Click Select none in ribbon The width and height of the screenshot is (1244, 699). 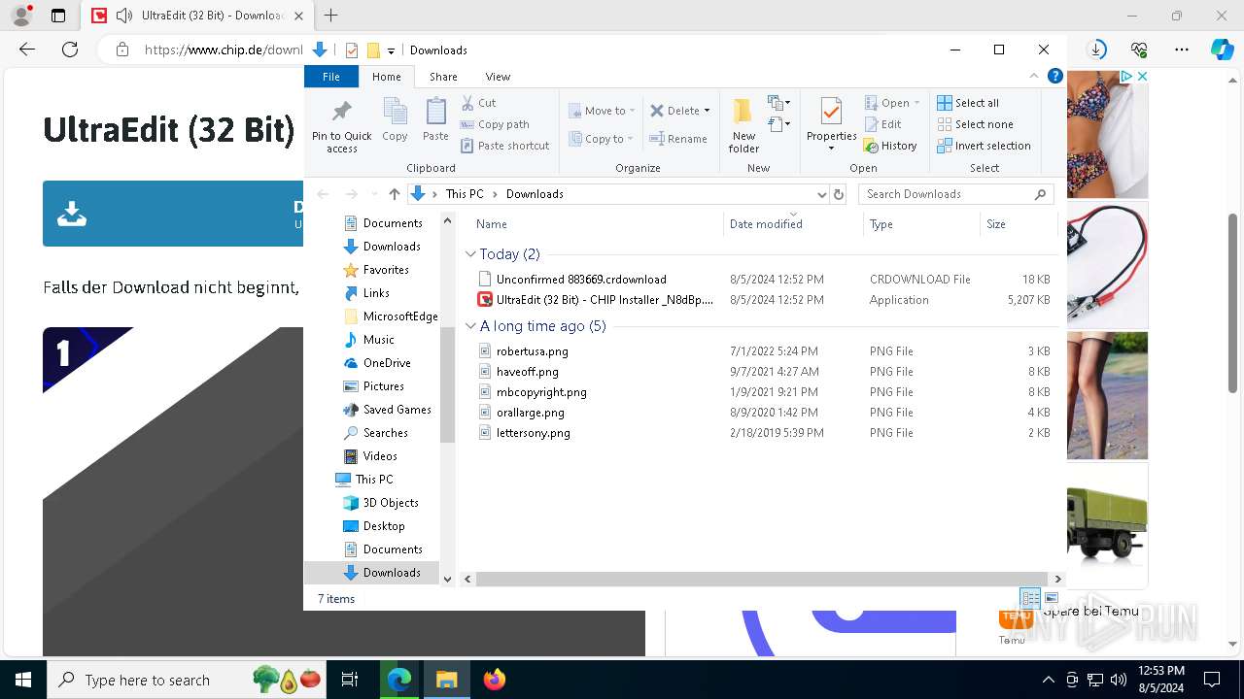(x=975, y=124)
